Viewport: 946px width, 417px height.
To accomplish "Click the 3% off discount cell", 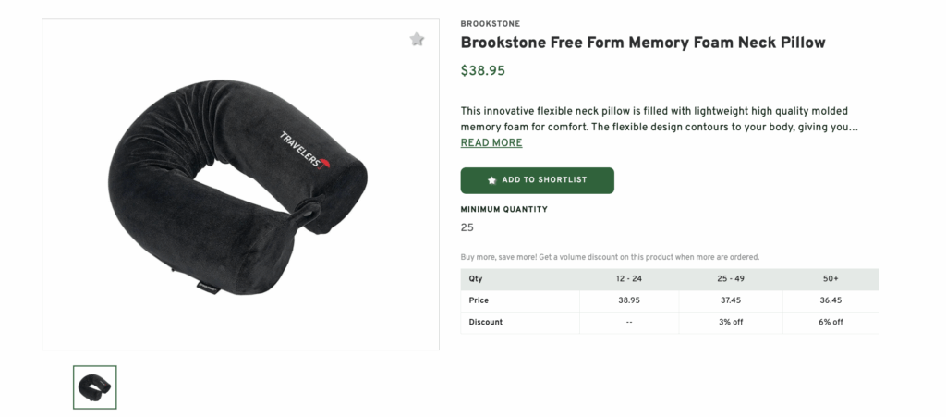I will [x=731, y=322].
